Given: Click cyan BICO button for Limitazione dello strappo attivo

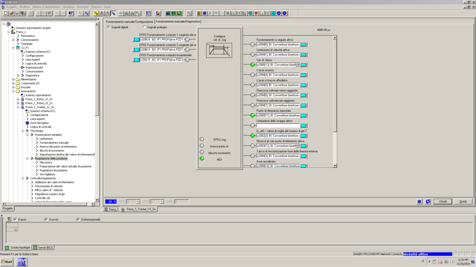Looking at the screenshot, I should click(x=303, y=125).
